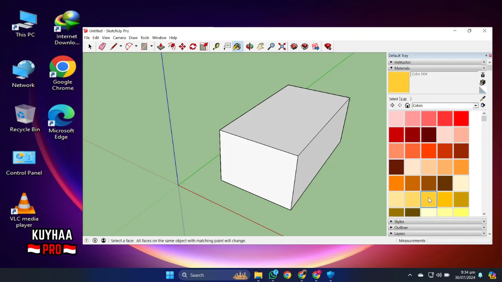The width and height of the screenshot is (502, 282).
Task: Click the material name field Color D04
Action: pos(445,74)
